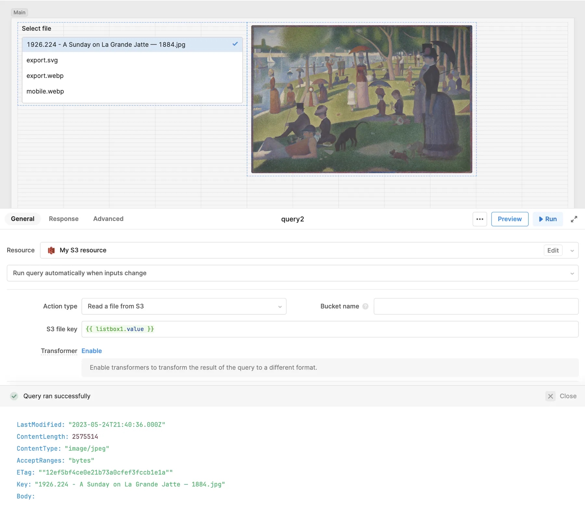Open the query2 more options ellipsis menu

[x=479, y=219]
